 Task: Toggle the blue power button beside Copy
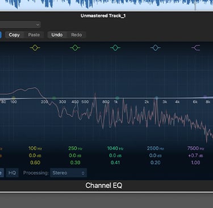point(1,35)
